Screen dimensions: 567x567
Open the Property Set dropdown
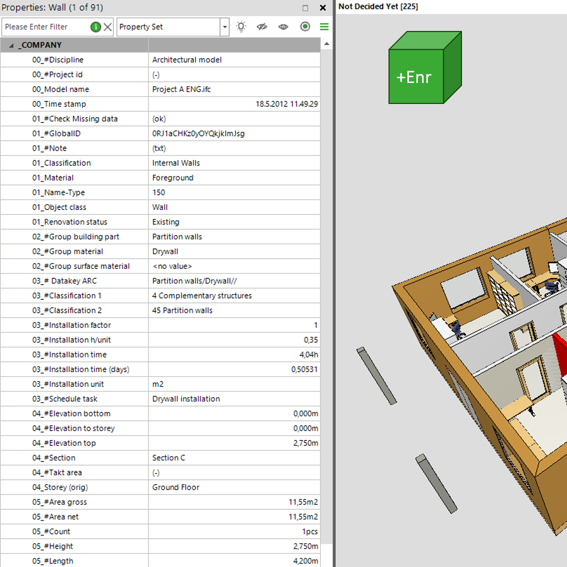coord(225,27)
